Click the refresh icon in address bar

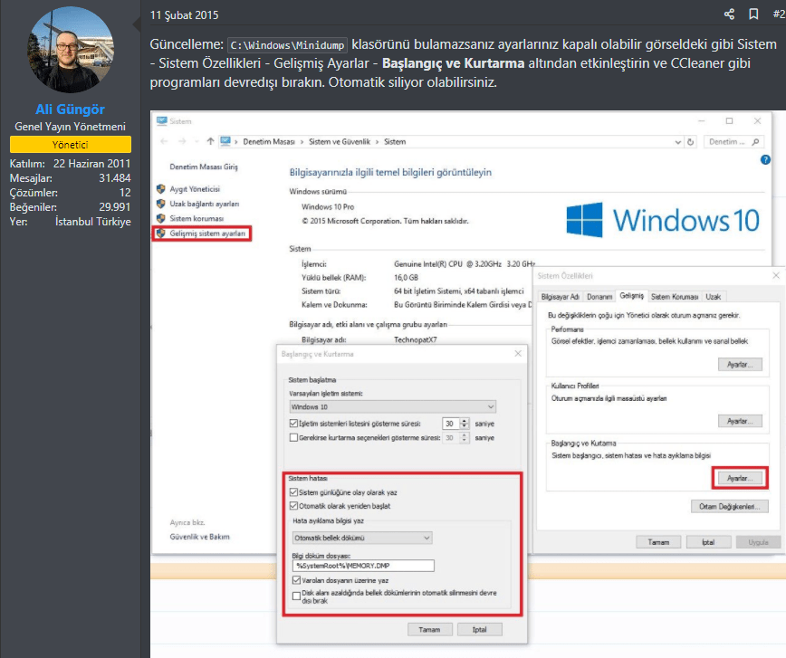click(690, 142)
